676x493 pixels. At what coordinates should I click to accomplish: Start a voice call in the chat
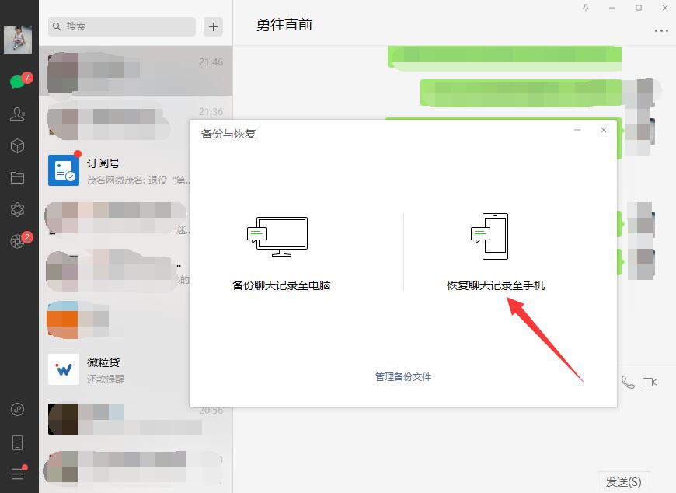pyautogui.click(x=628, y=382)
